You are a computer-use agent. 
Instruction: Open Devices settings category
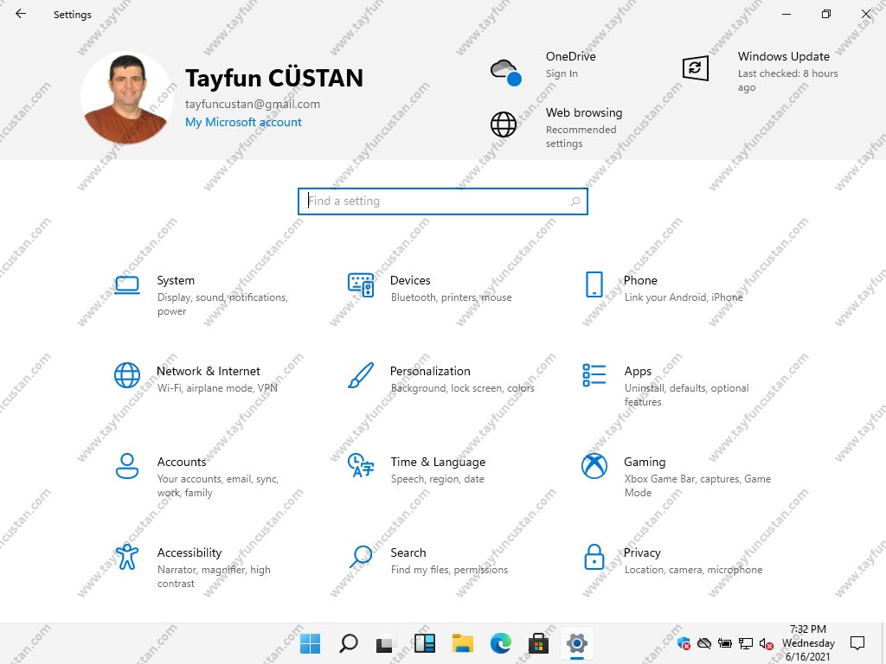(429, 289)
